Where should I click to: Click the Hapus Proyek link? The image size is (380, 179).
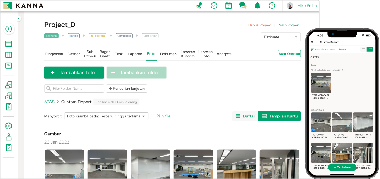[259, 25]
